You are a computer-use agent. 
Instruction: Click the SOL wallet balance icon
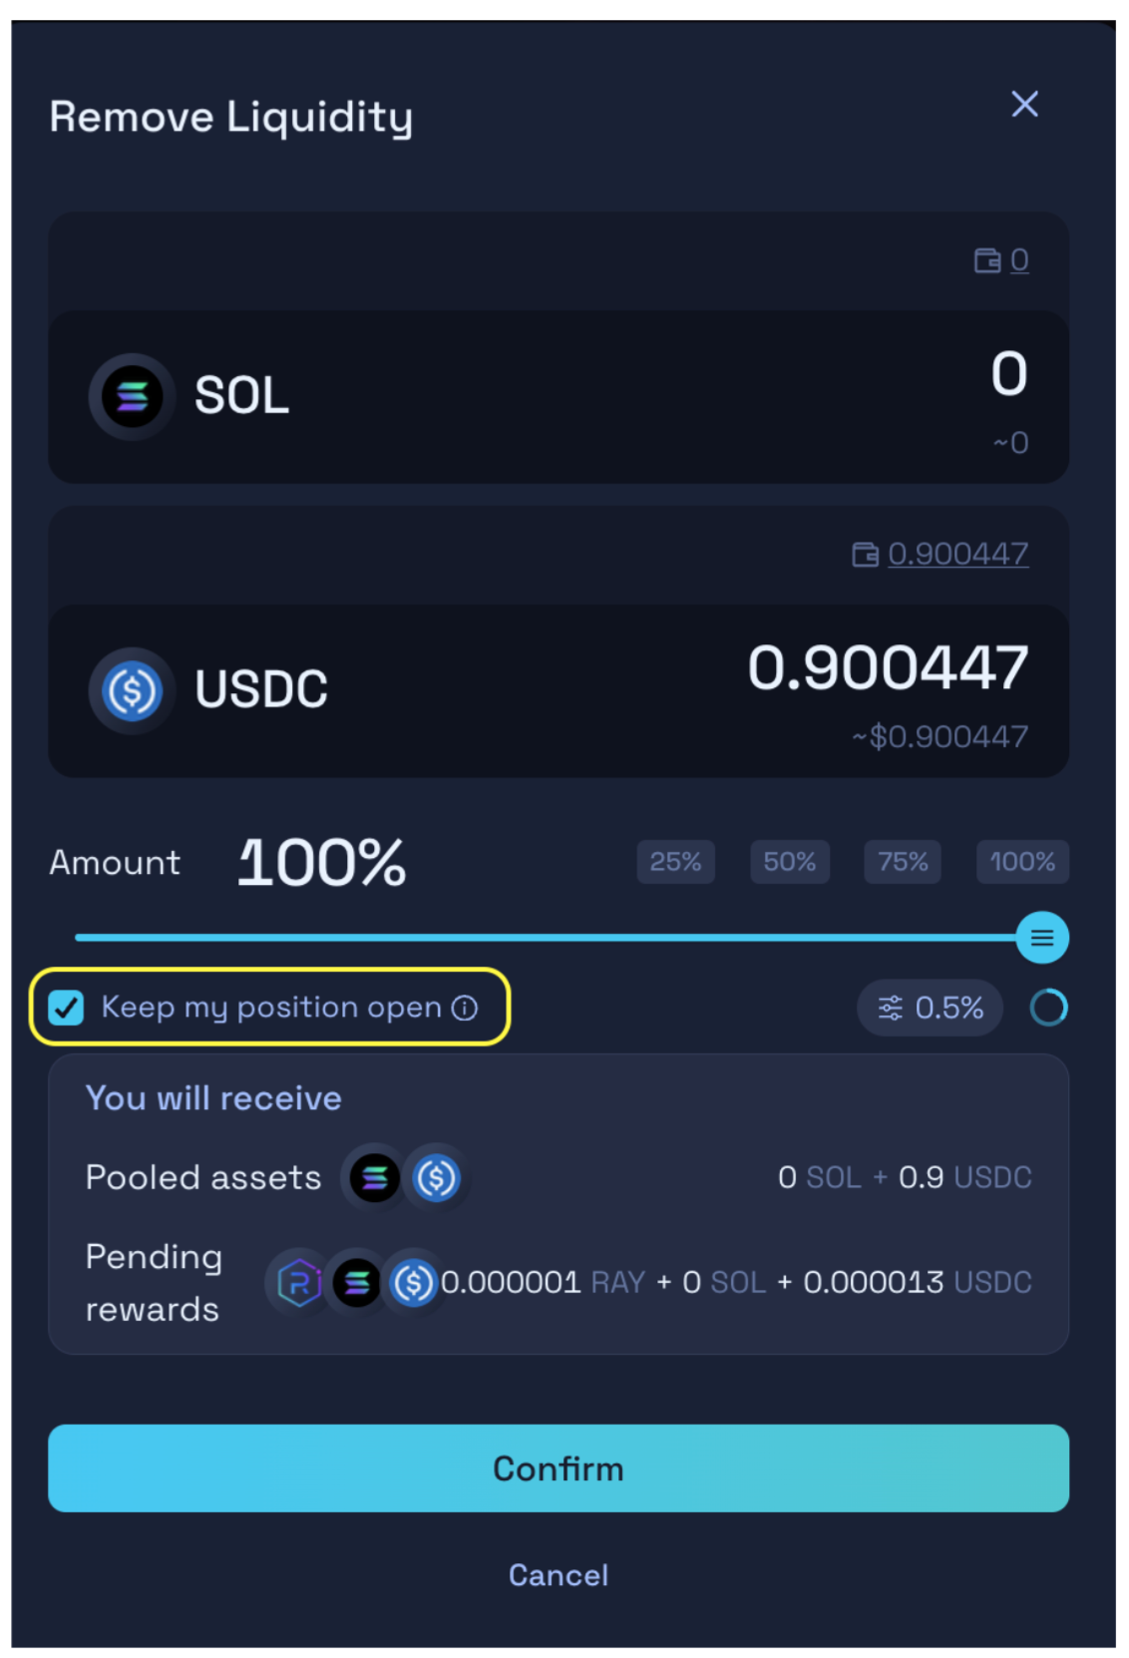(986, 260)
